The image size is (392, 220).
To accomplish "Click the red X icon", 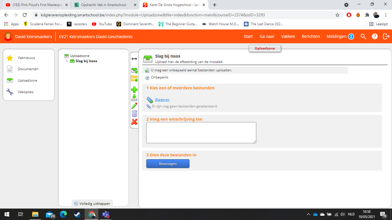I will (134, 122).
